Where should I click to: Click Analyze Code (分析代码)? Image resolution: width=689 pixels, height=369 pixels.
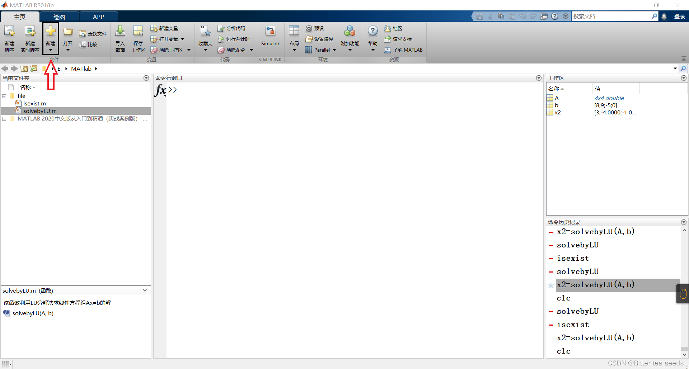(231, 28)
